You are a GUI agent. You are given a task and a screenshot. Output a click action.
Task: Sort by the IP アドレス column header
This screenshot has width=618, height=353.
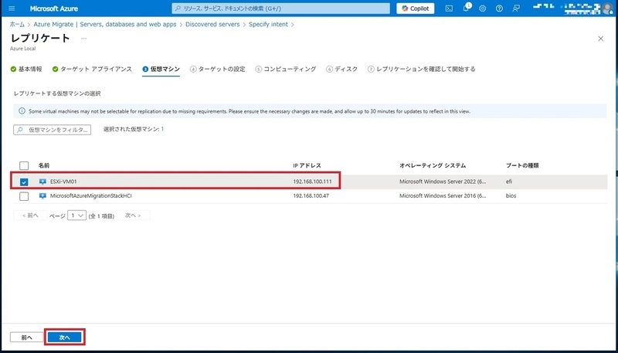click(x=307, y=165)
